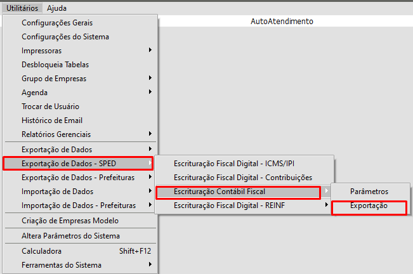Open Importação de Dados submenu
413x274 pixels.
pos(80,192)
